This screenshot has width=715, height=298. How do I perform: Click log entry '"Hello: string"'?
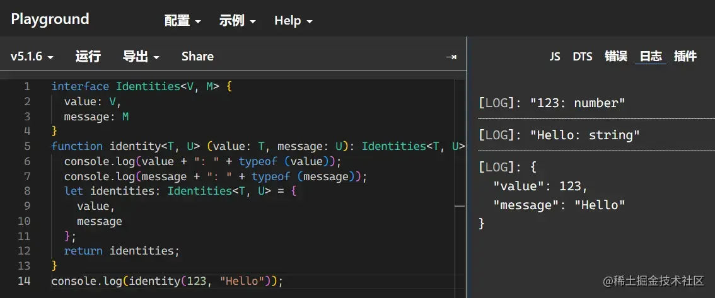585,135
